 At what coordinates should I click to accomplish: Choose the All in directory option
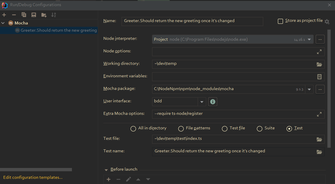click(133, 128)
